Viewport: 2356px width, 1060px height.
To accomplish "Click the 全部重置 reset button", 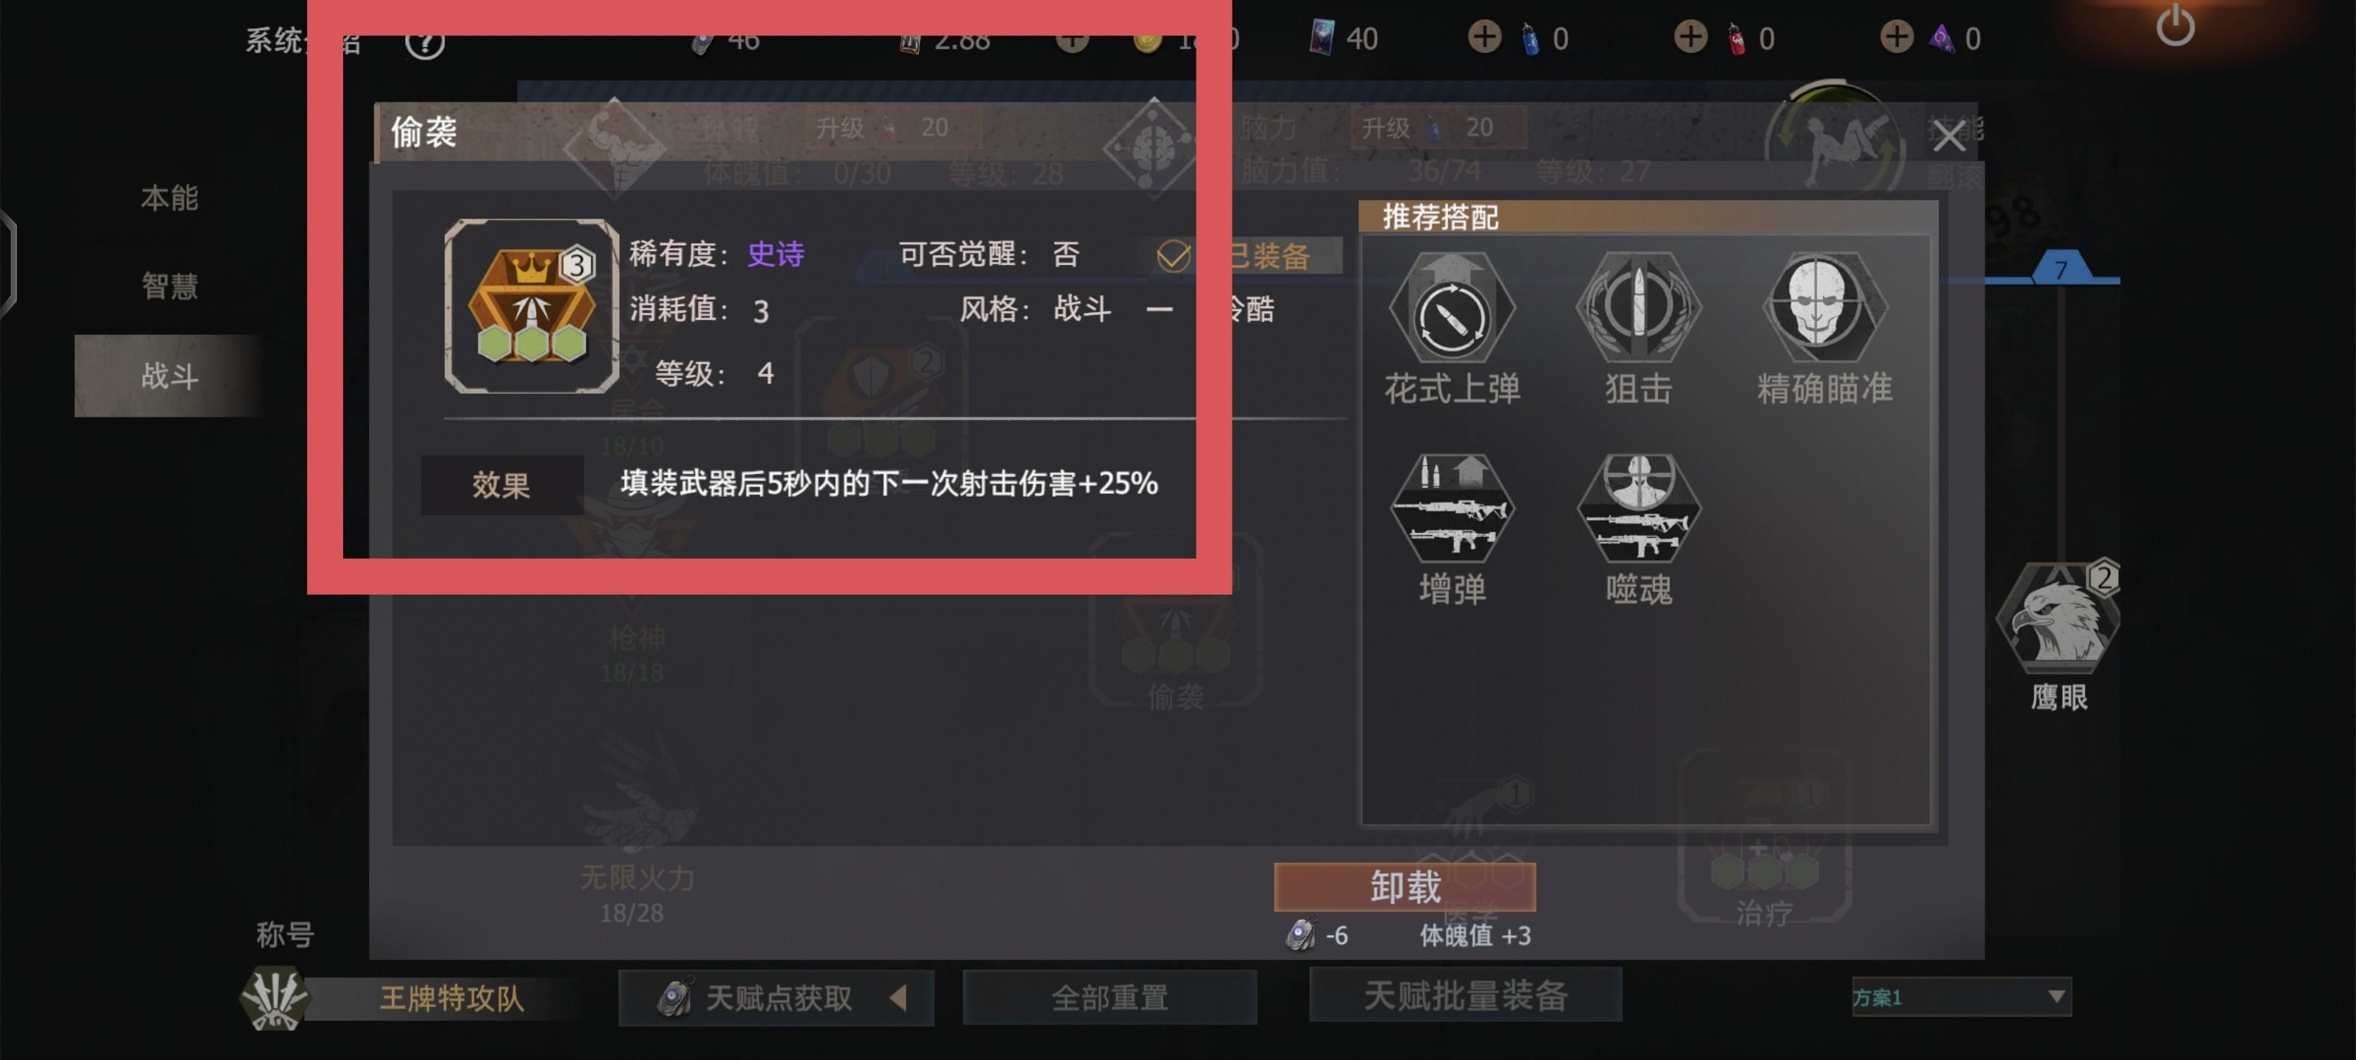I will pos(1110,998).
